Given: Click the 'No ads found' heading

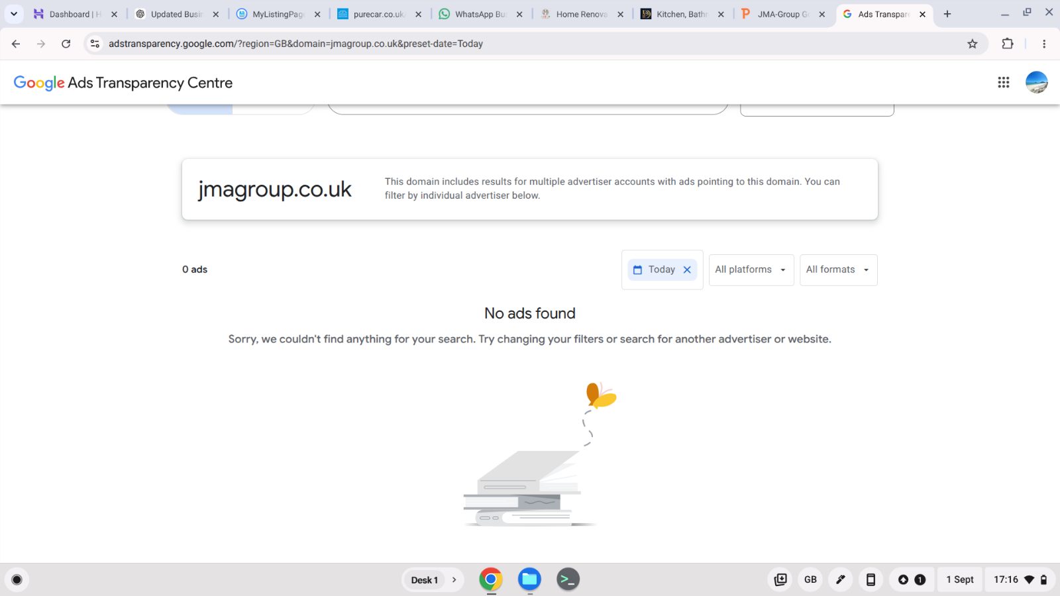Looking at the screenshot, I should point(530,313).
